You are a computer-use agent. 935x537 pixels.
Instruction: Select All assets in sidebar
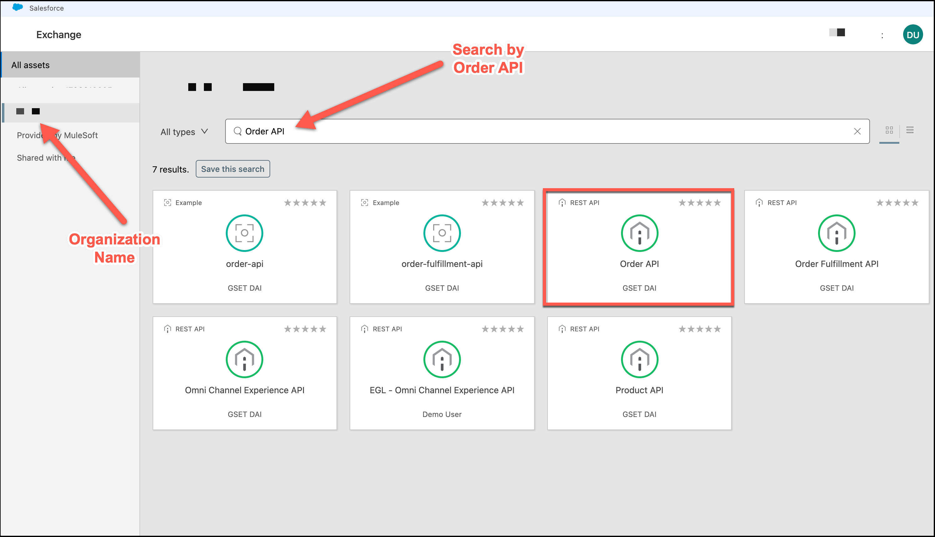(70, 65)
